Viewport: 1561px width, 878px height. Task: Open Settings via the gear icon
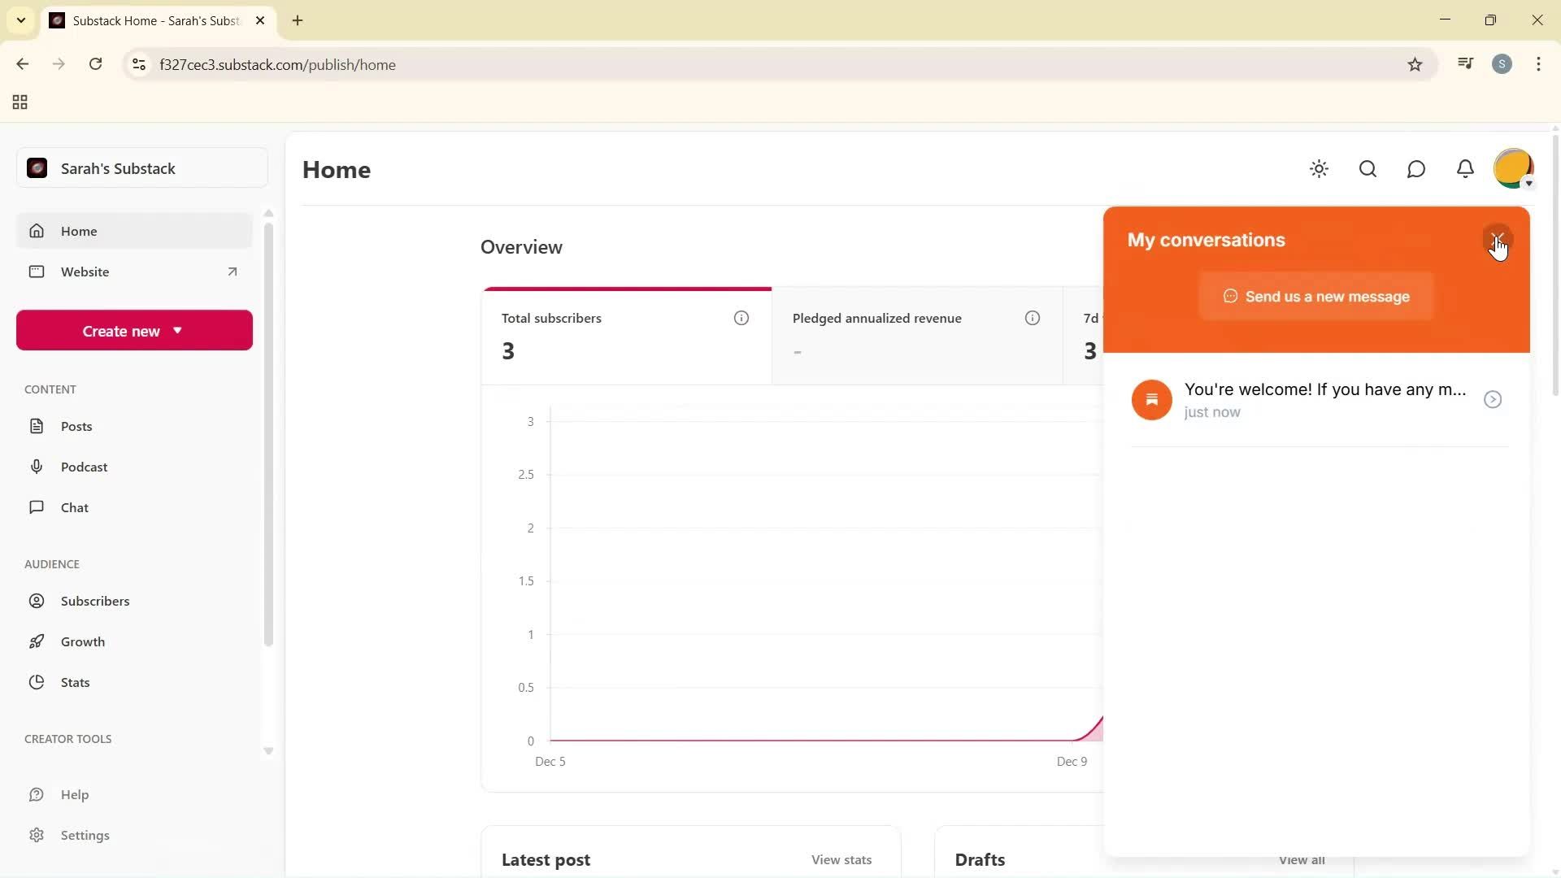click(37, 835)
